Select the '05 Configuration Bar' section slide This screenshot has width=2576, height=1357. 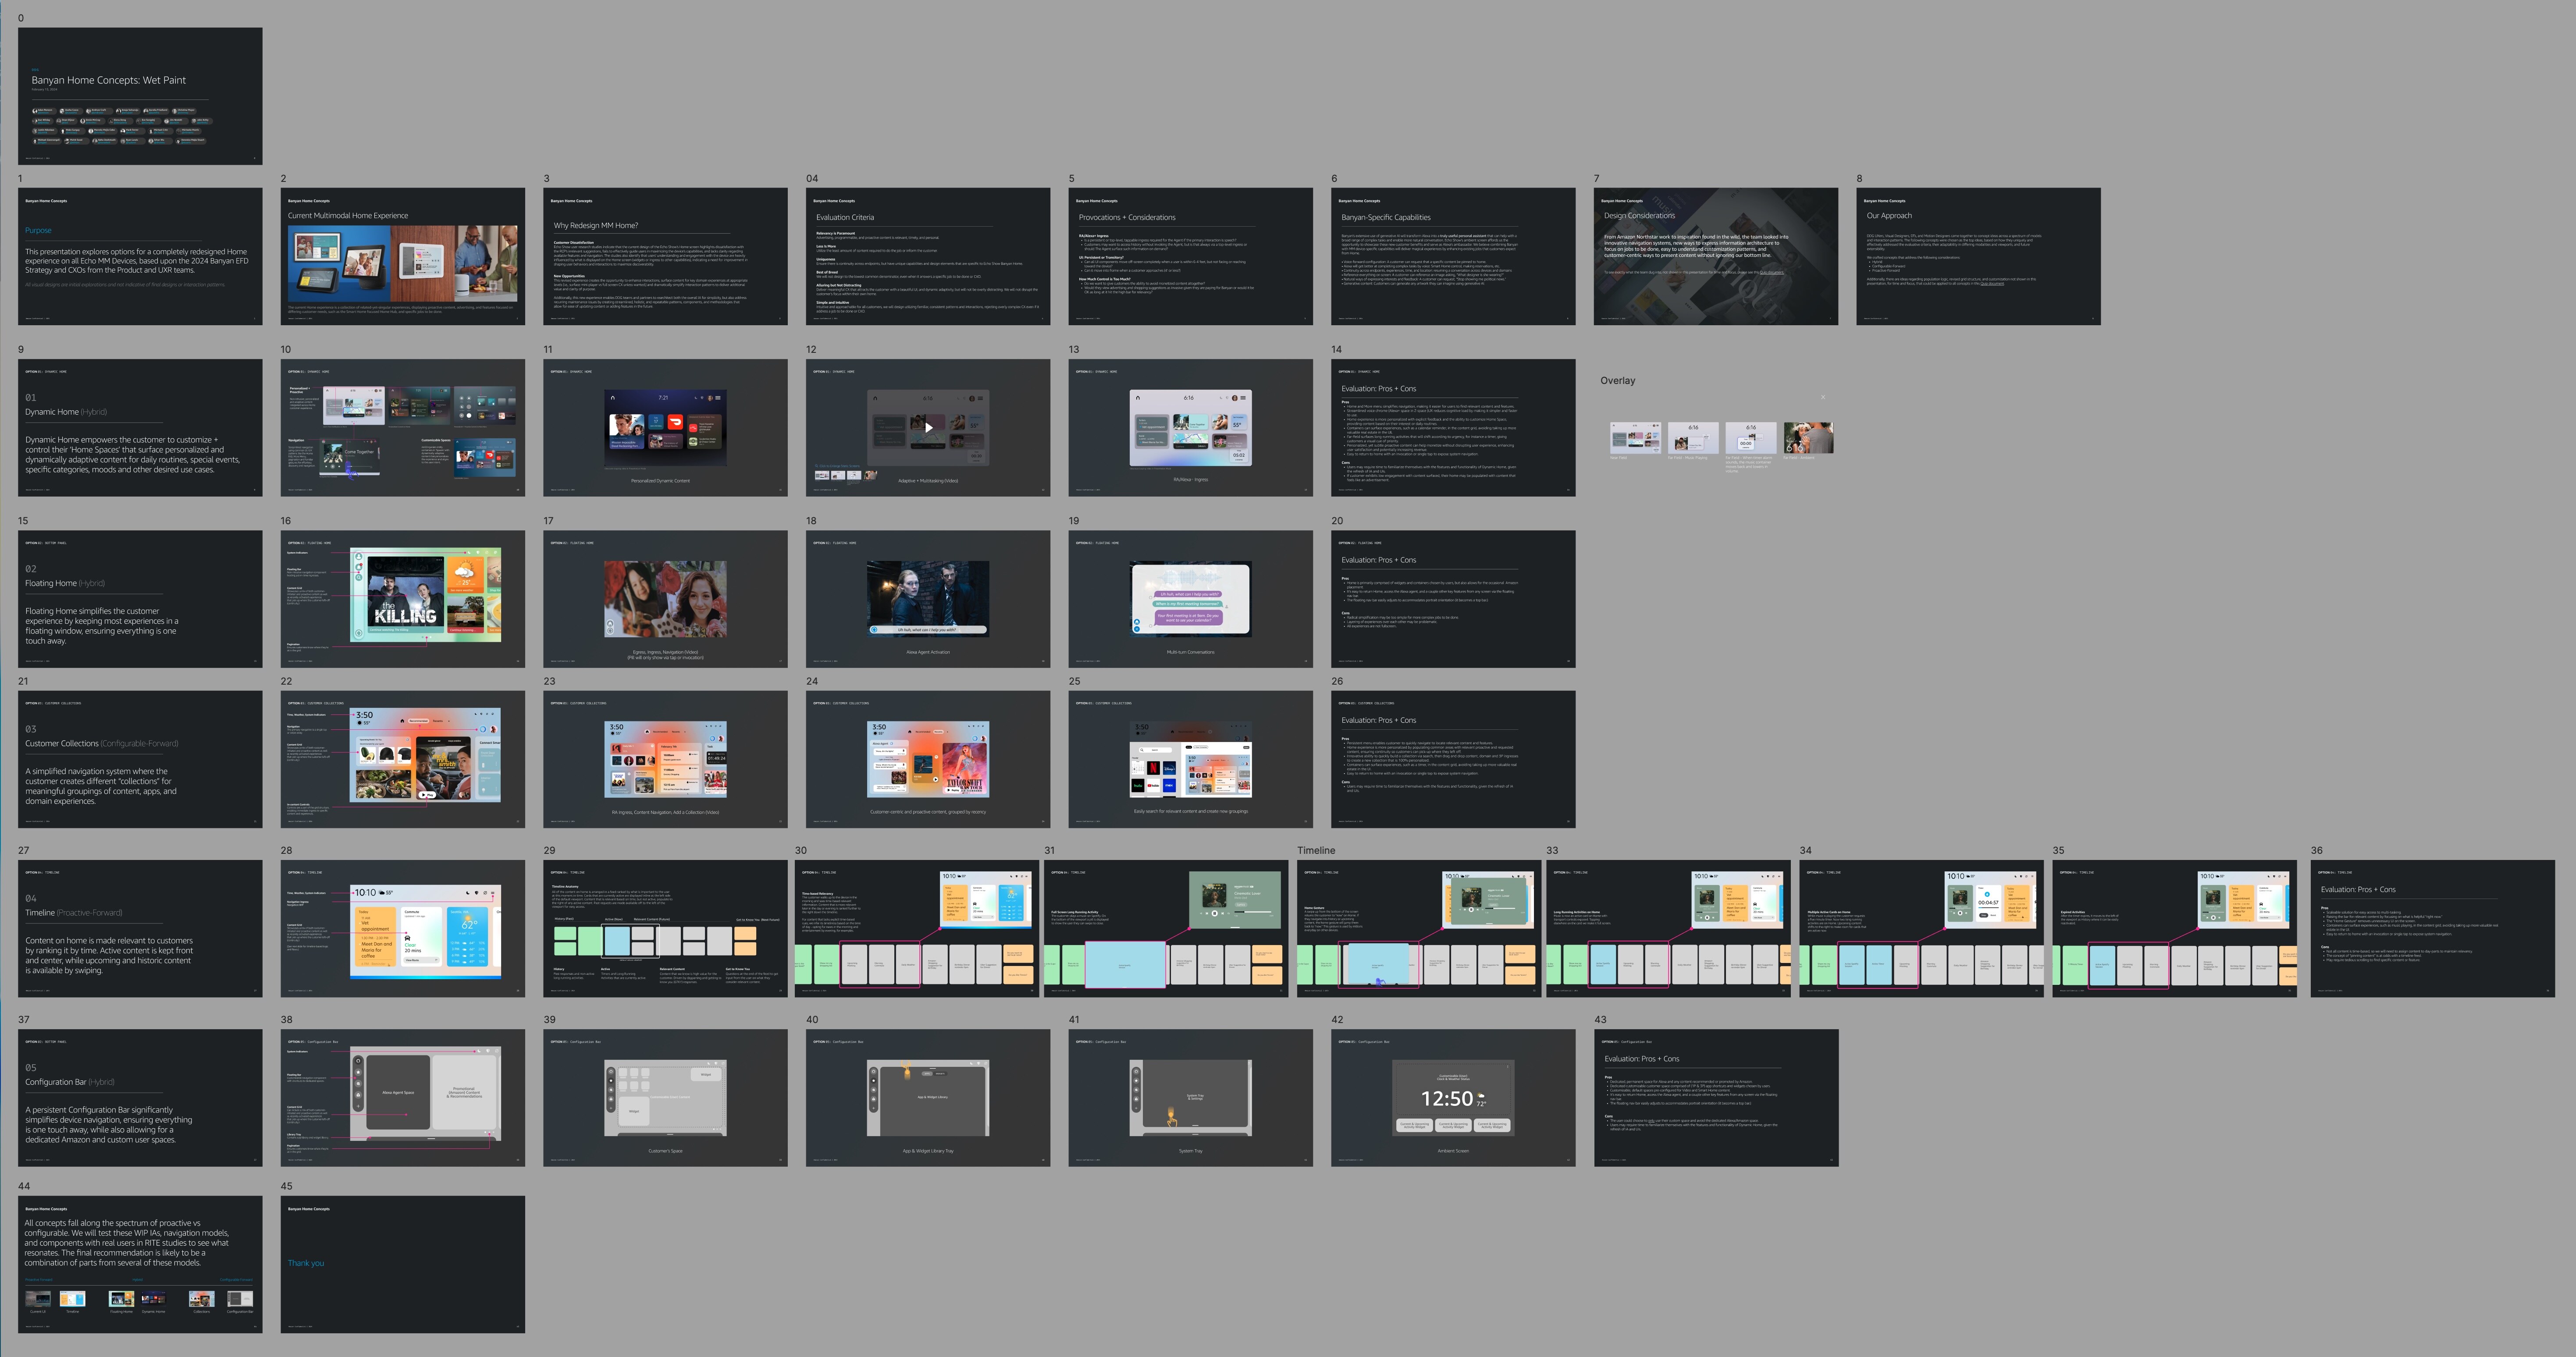pos(140,1098)
